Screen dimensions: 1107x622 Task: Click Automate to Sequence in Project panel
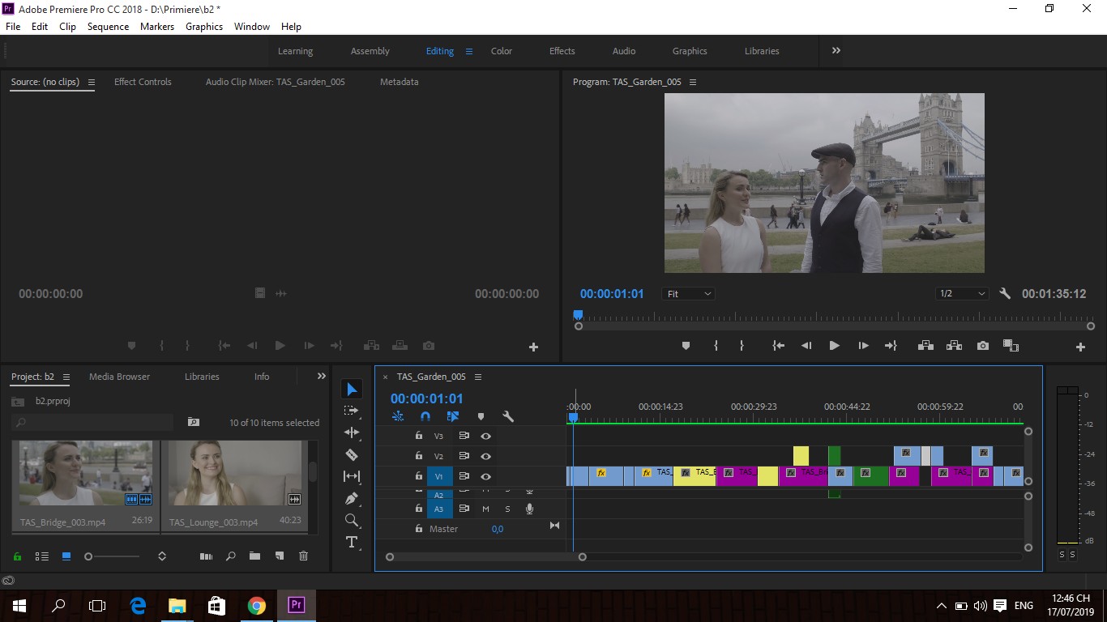tap(206, 556)
